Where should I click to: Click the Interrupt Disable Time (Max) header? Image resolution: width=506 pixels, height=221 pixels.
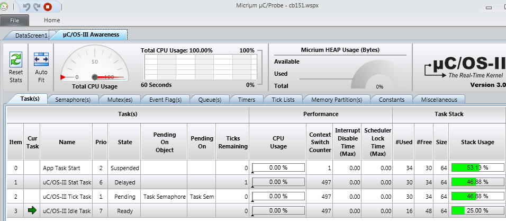point(347,142)
